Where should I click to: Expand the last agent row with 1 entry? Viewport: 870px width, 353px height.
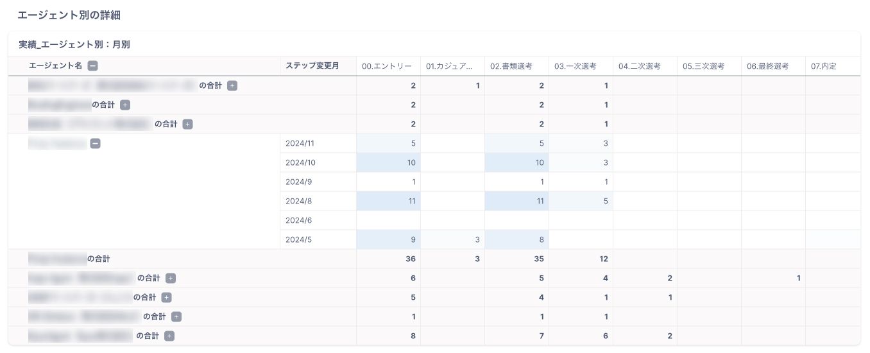click(x=176, y=316)
